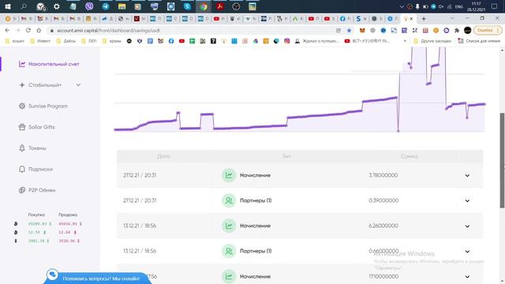Click green Начисление icon in 6.26000000 row
This screenshot has height=284, width=505.
coord(229,226)
